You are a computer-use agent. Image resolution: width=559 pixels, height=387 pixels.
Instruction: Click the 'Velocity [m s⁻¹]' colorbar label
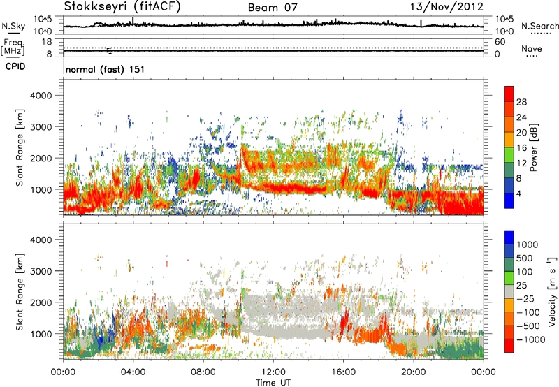coord(552,291)
